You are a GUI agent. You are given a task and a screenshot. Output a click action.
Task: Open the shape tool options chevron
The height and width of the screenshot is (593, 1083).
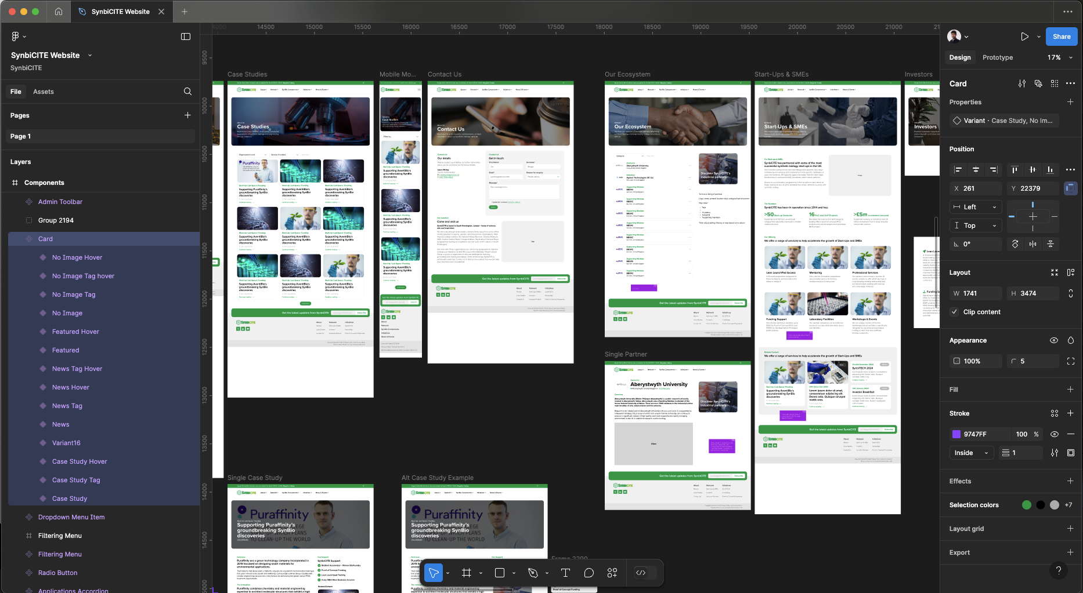click(x=514, y=573)
